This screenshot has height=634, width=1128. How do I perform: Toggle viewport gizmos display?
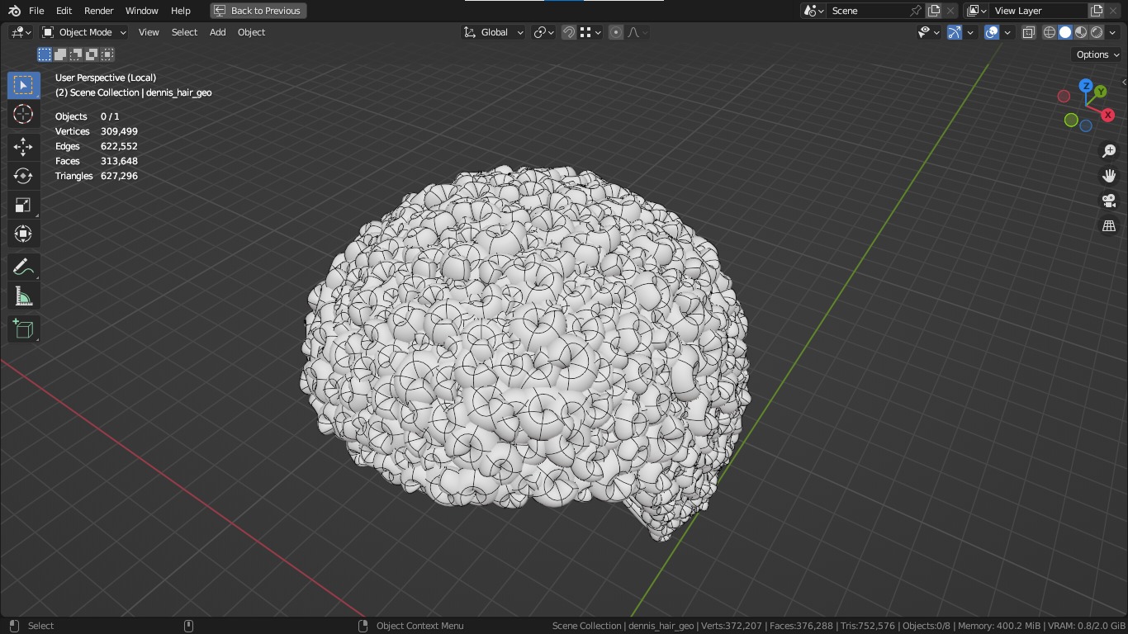(955, 32)
